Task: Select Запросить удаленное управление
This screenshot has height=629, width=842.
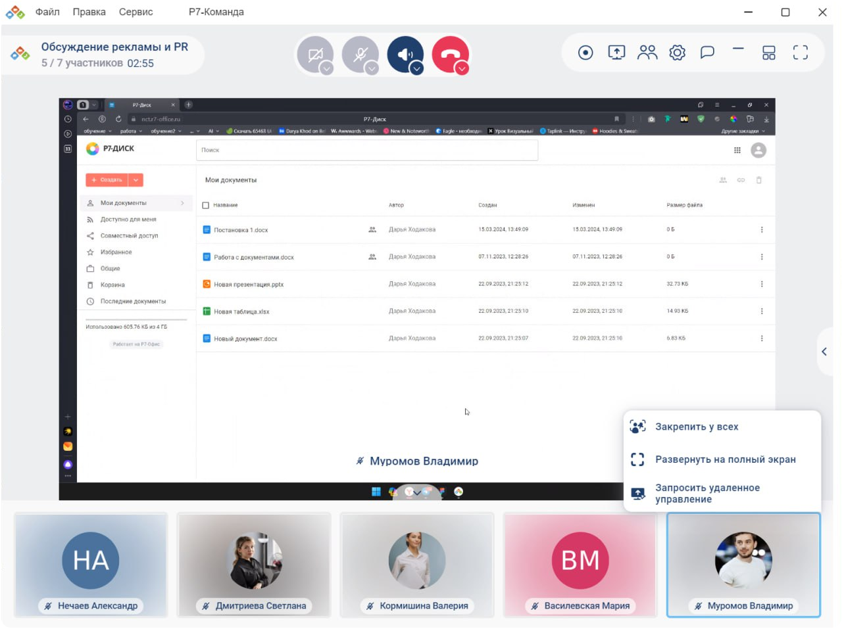Action: pyautogui.click(x=722, y=494)
